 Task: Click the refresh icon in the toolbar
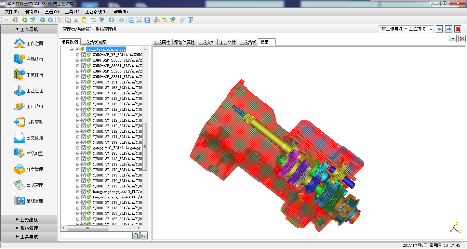111,20
